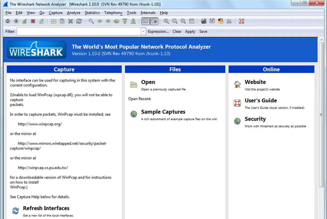Viewport: 327px width, 219px height.
Task: Toggle colorize packet list
Action: point(145,21)
